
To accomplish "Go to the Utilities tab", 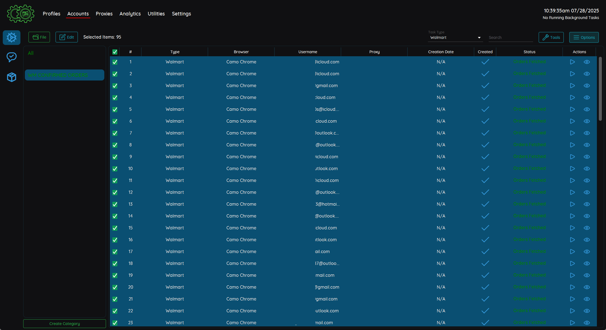I will click(156, 14).
